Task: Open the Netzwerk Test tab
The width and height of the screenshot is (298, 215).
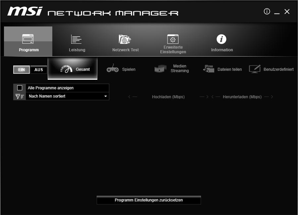Action: pos(125,43)
